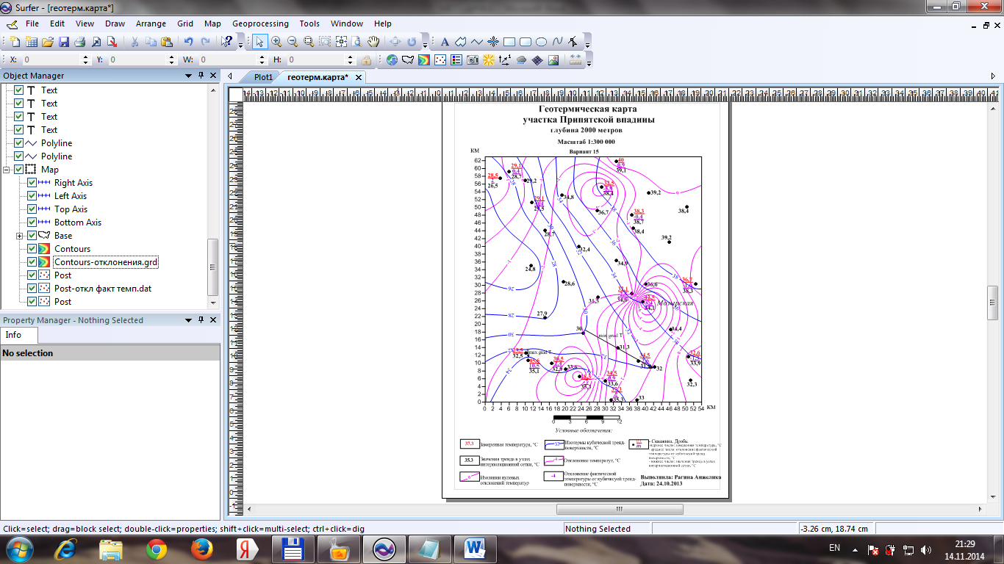
Task: Pin the Object Manager panel
Action: tap(201, 76)
